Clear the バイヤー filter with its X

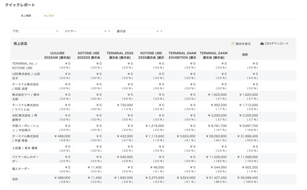click(105, 31)
